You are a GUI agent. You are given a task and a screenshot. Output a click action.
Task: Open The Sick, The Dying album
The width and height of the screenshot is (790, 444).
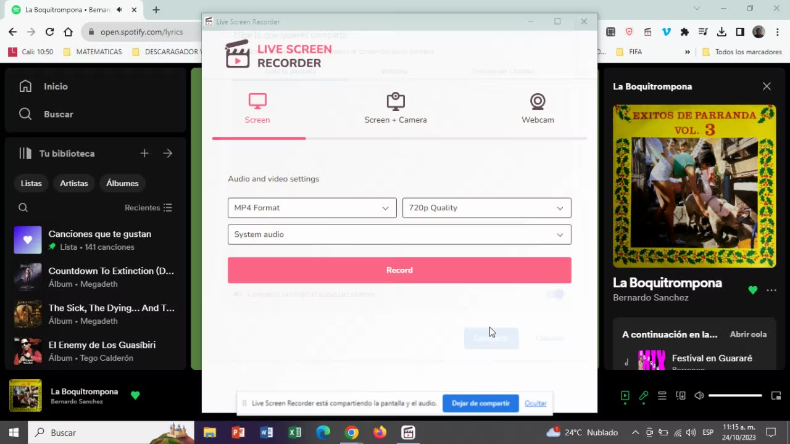coord(96,314)
